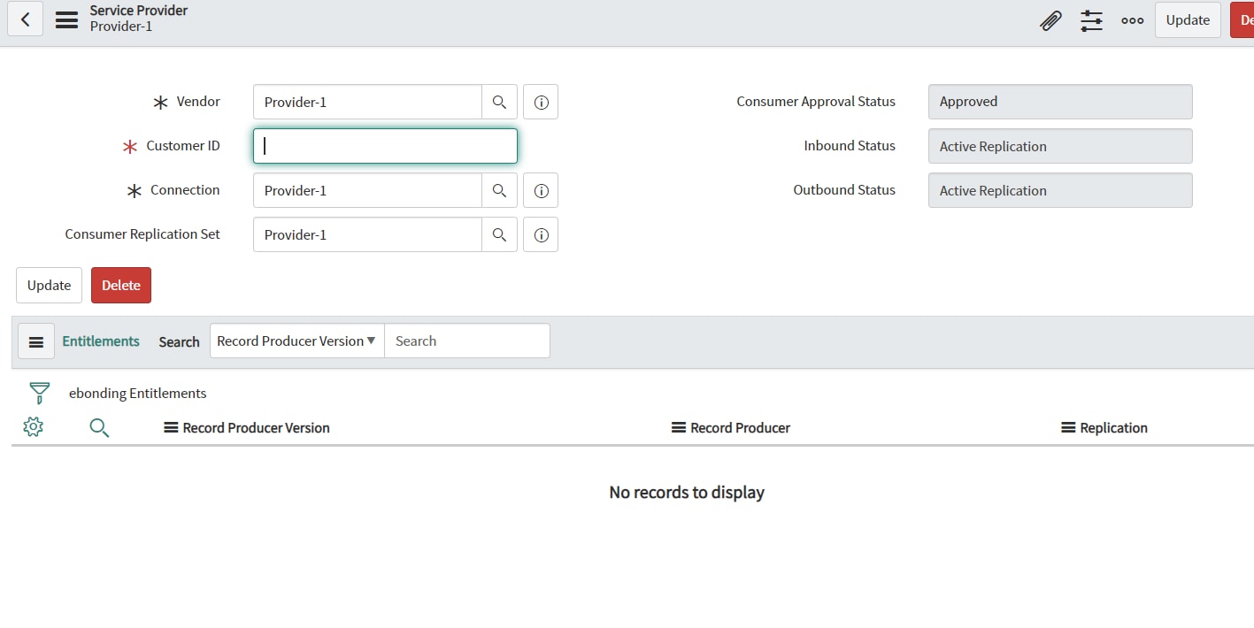Open the Connection reference lookup magnifier
The height and width of the screenshot is (628, 1254).
(x=499, y=189)
